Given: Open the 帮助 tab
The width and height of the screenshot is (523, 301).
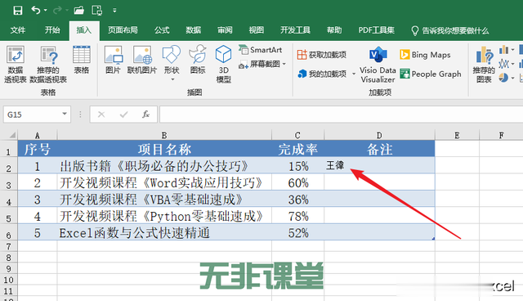Looking at the screenshot, I should [x=334, y=30].
